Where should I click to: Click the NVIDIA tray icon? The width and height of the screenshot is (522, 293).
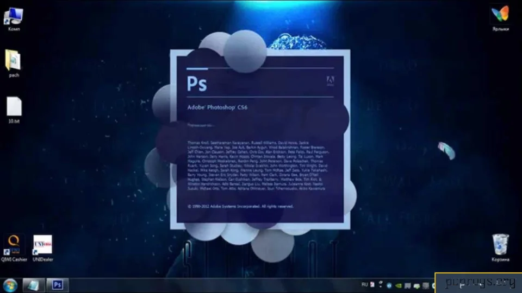[x=399, y=286]
